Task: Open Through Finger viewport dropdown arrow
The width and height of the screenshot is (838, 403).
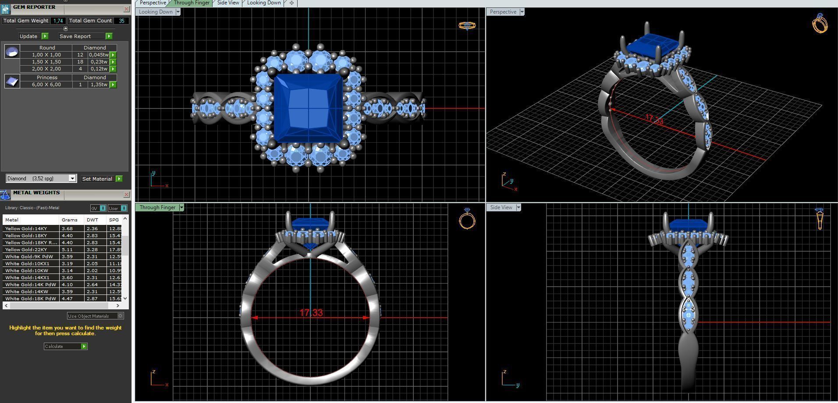Action: 181,207
